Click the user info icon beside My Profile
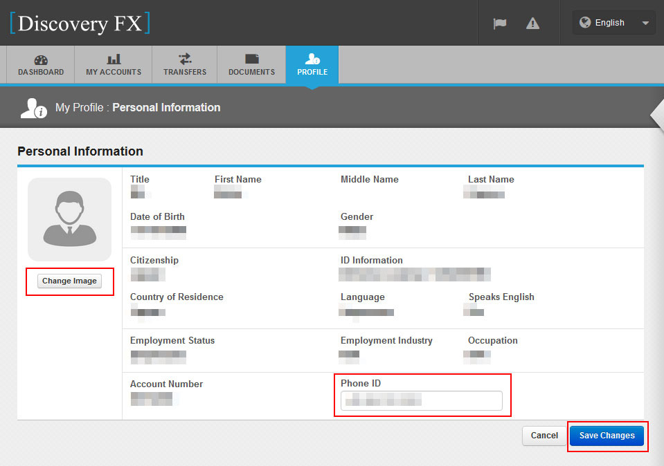 pyautogui.click(x=33, y=108)
